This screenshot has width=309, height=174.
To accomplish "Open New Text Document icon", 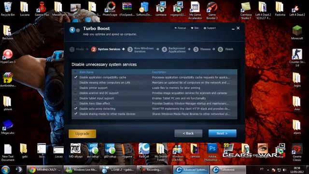I will point(8,153).
